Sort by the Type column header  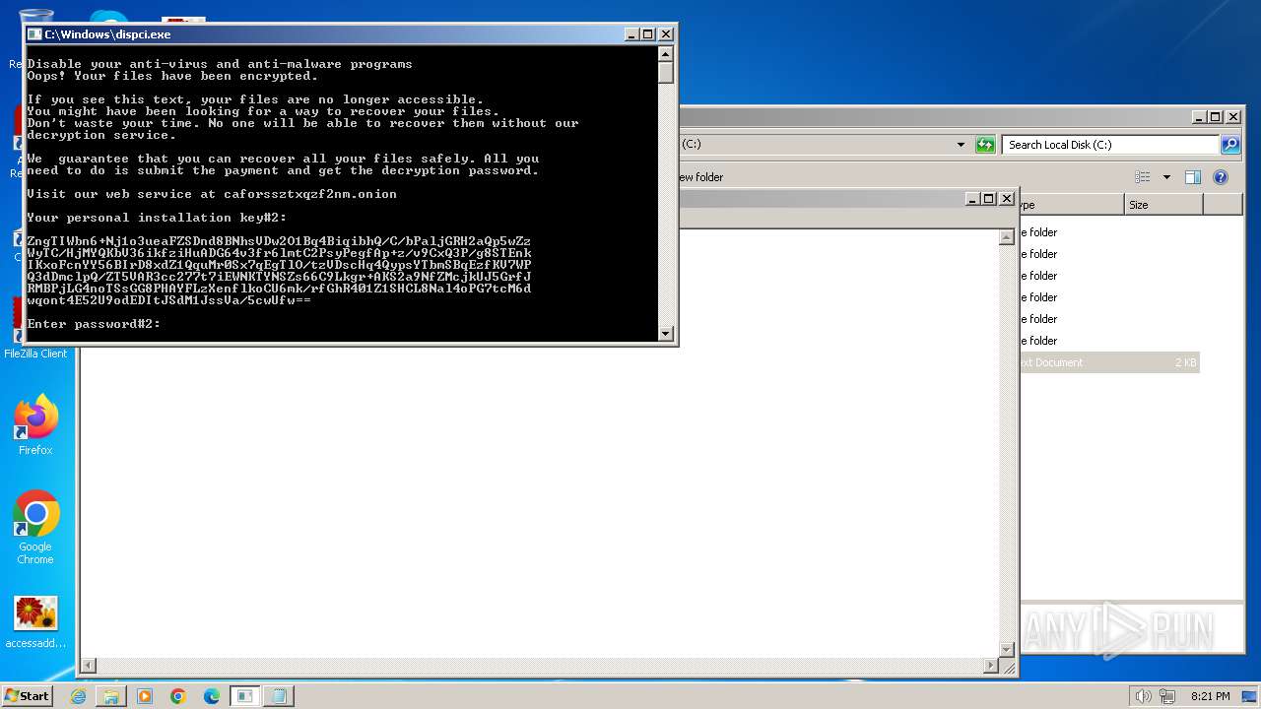point(1072,205)
